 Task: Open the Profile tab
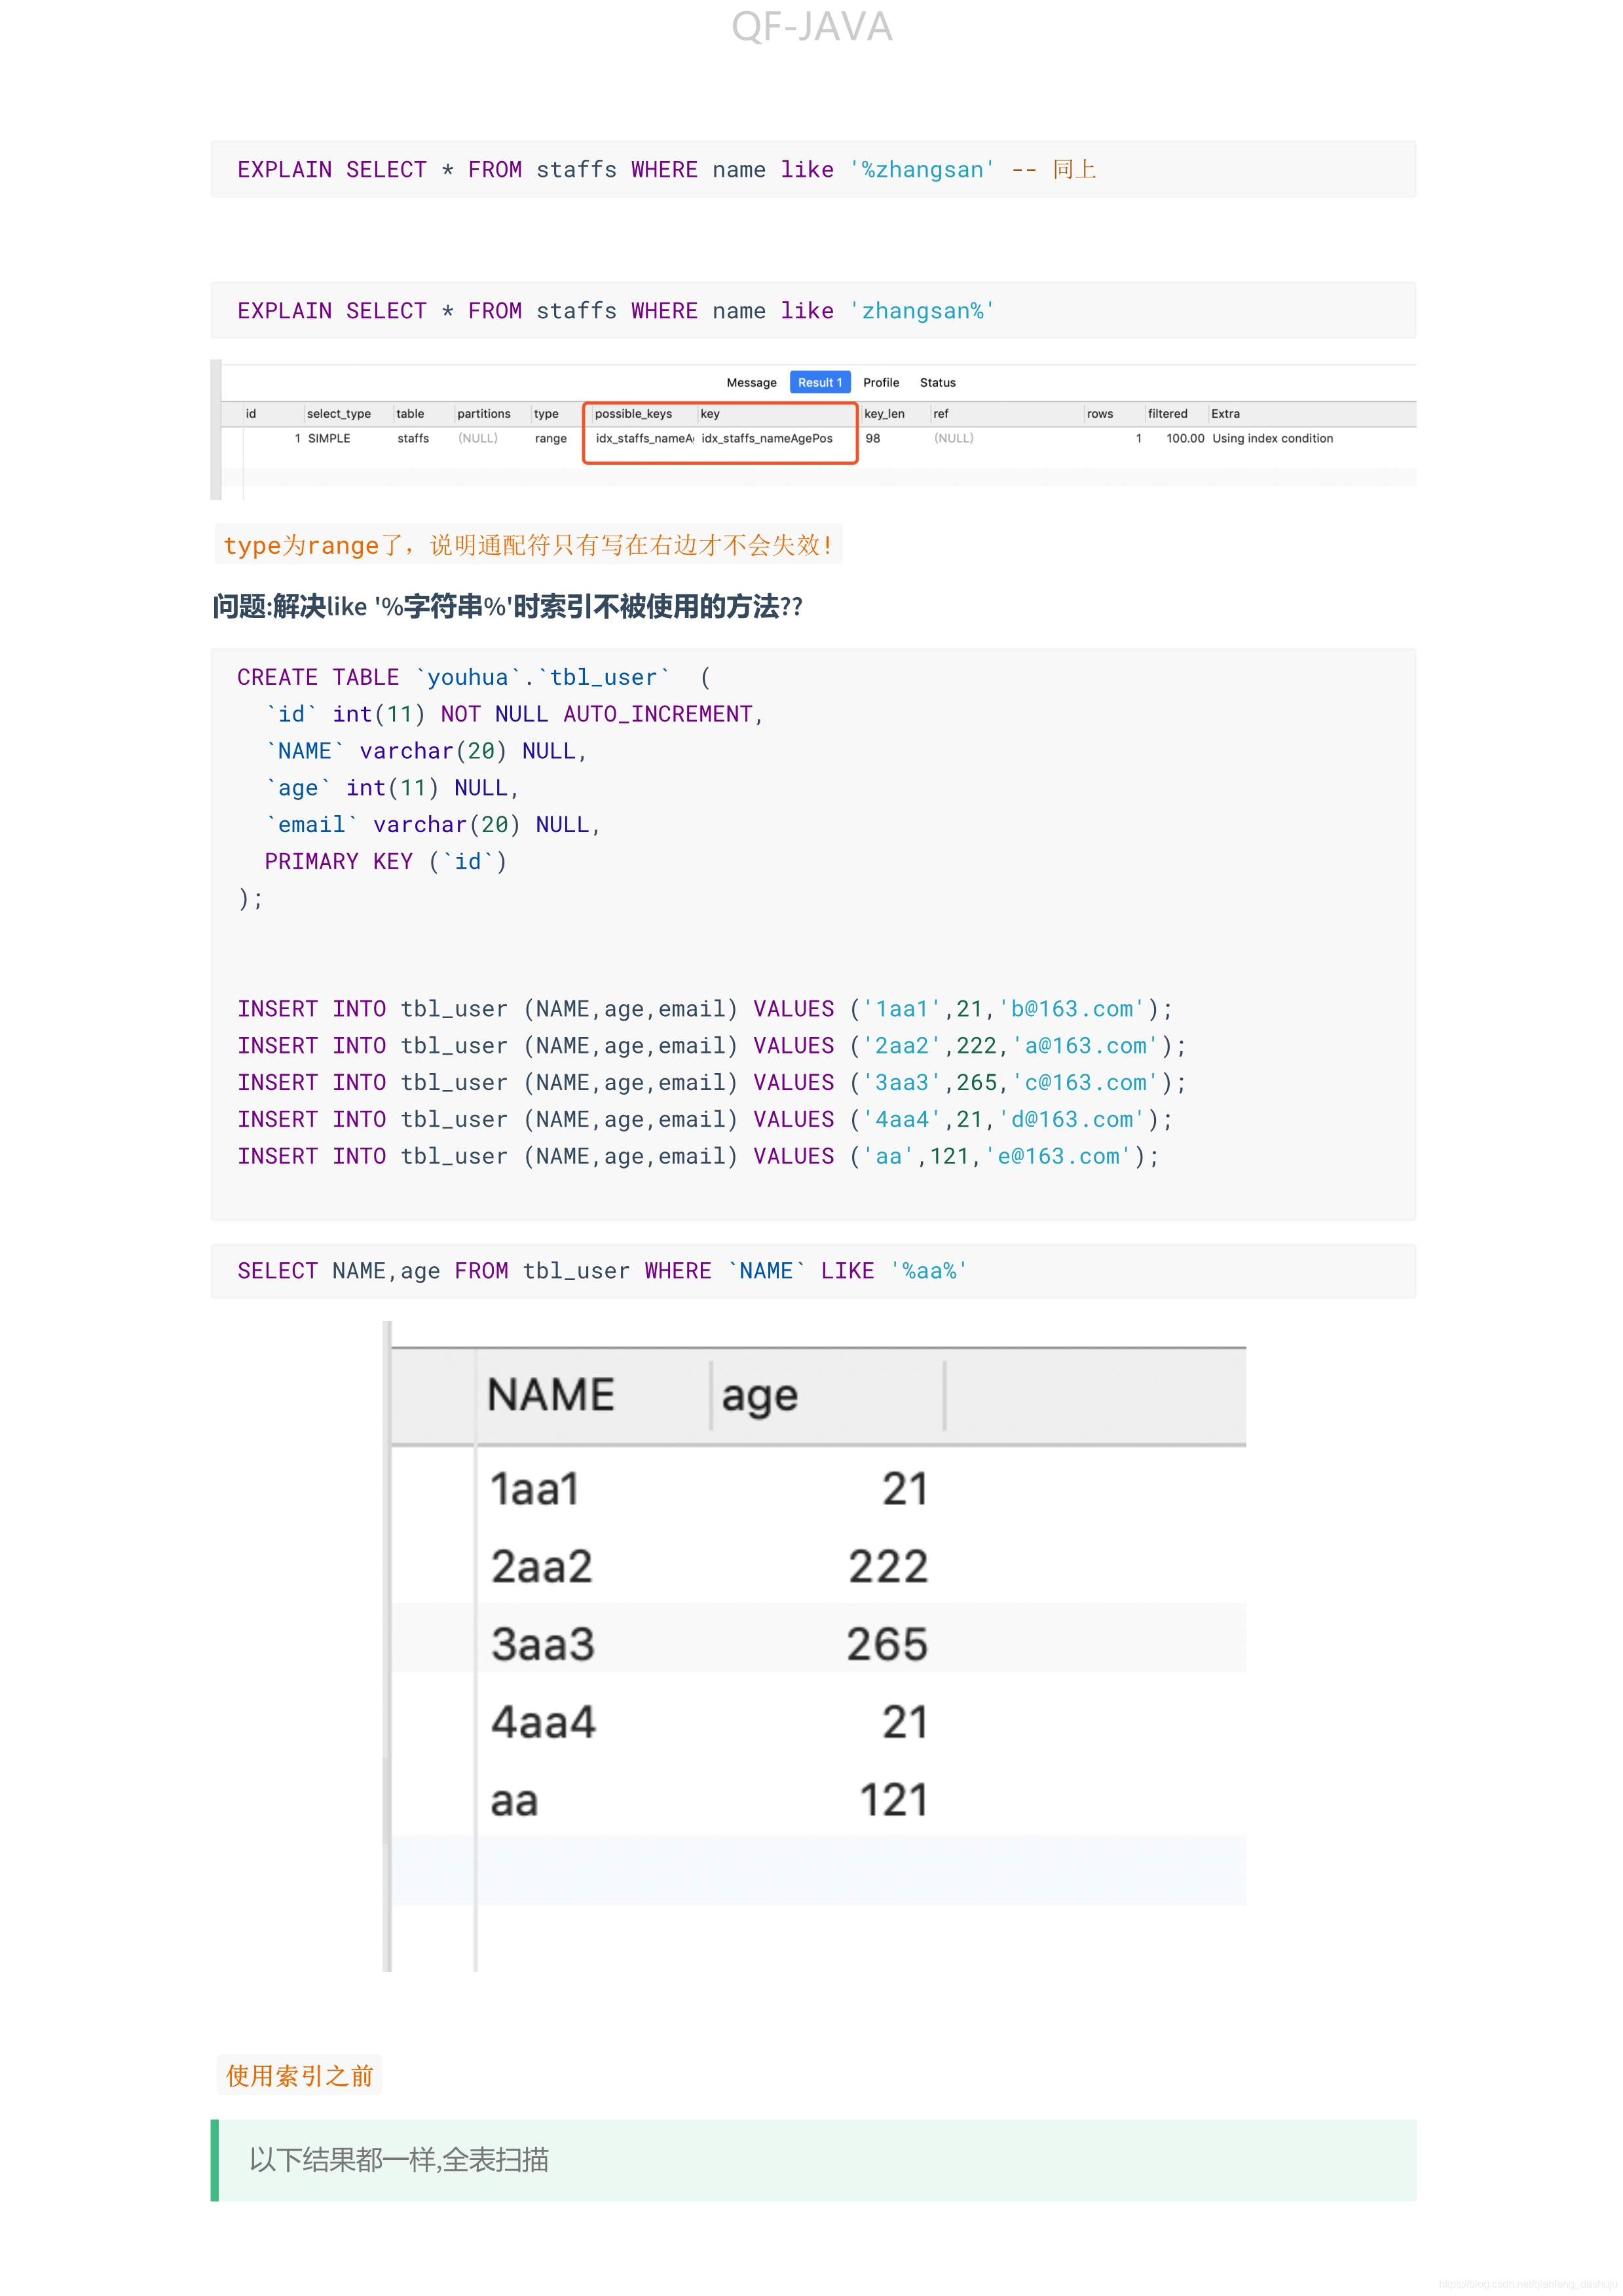point(880,382)
